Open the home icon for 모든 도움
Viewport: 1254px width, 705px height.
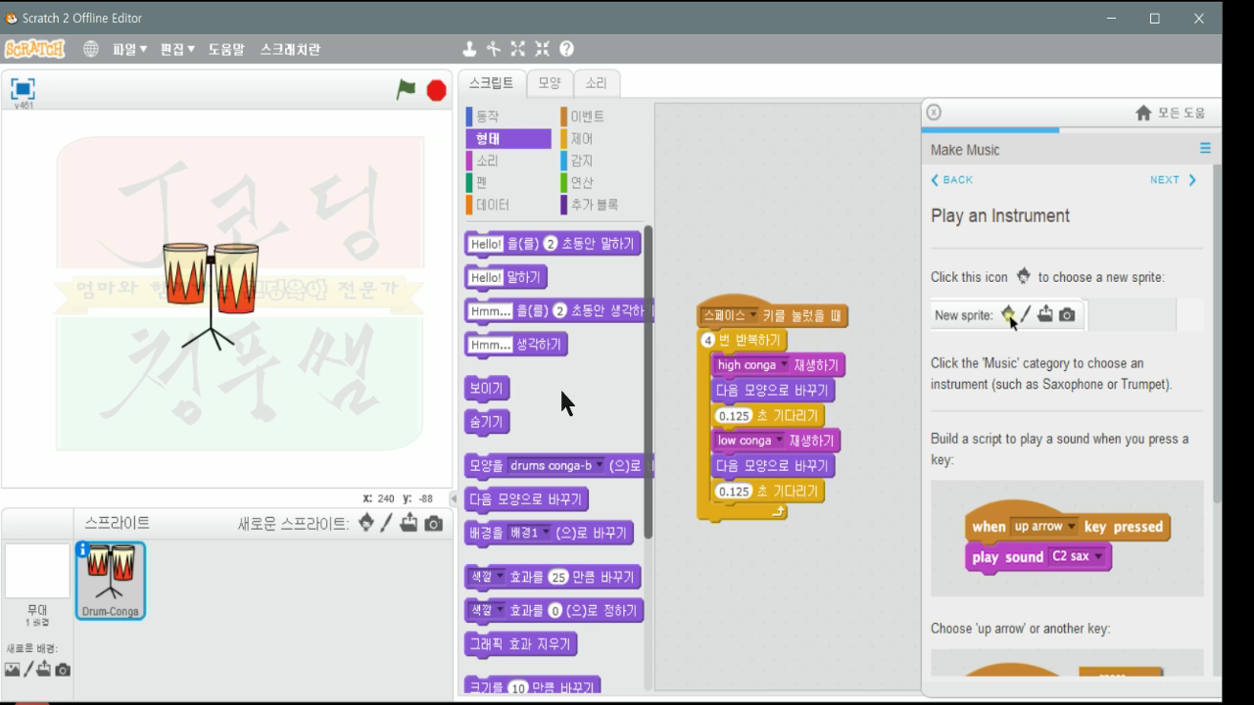point(1143,113)
